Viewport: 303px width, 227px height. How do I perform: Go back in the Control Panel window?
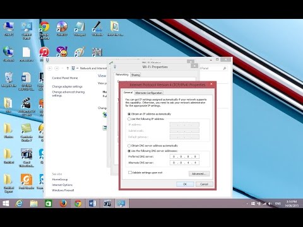50,68
